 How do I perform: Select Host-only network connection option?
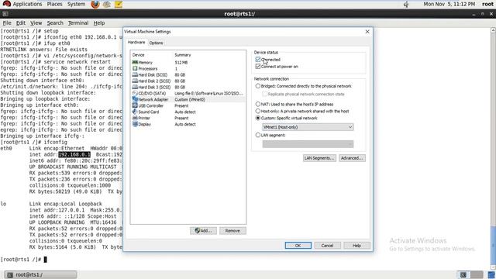[258, 111]
